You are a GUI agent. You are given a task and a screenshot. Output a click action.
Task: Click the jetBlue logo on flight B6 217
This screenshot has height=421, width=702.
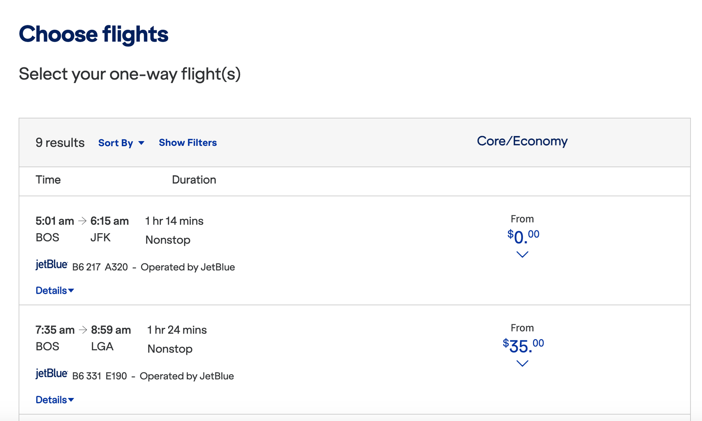[x=51, y=264]
